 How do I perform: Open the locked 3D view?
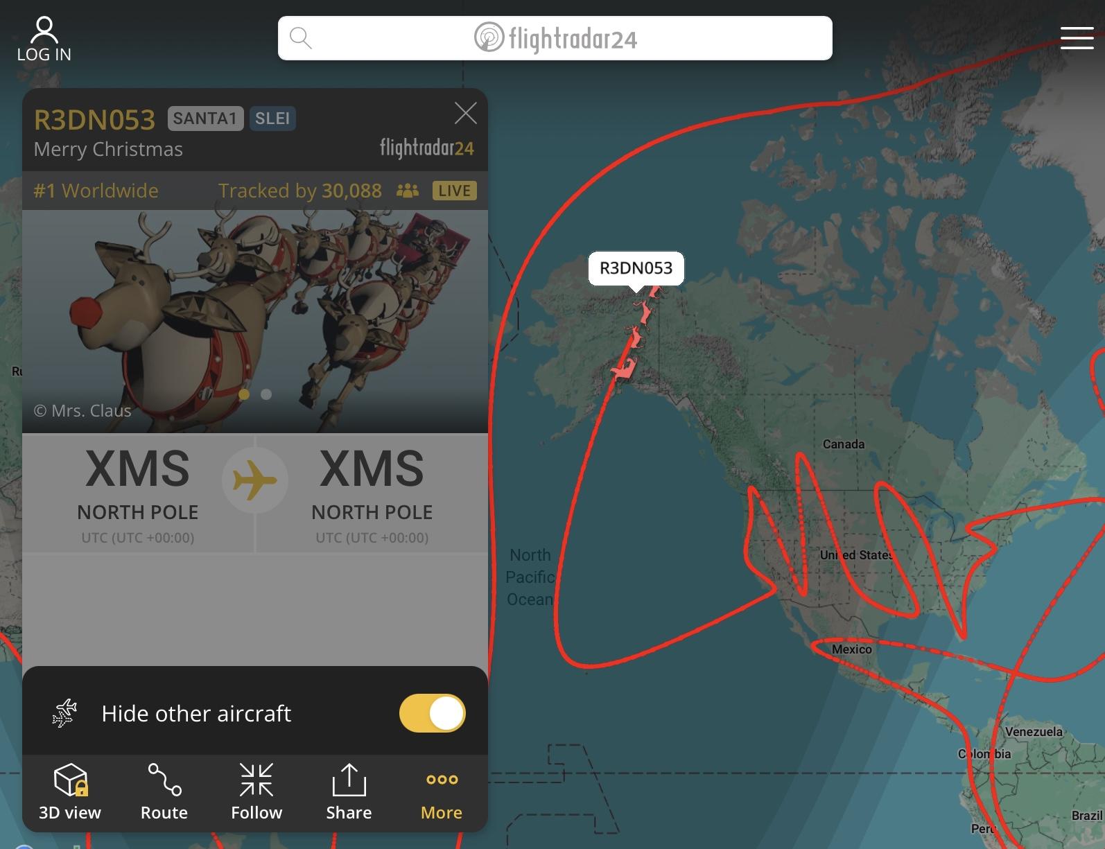(70, 791)
